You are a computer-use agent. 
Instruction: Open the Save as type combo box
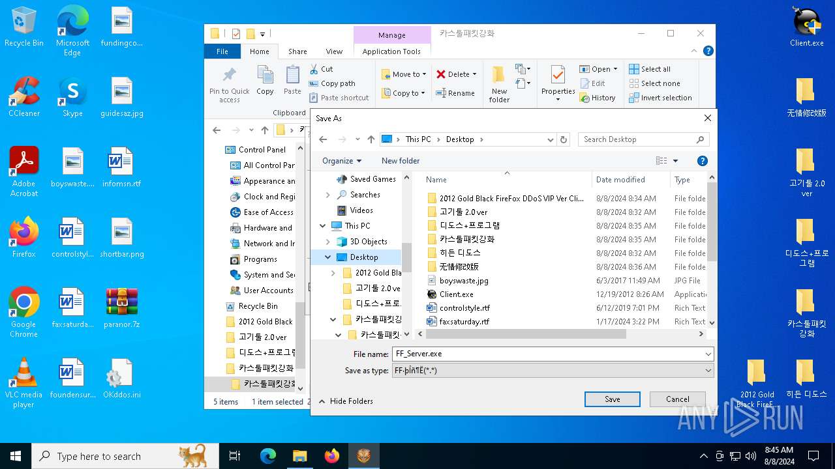[x=553, y=371]
